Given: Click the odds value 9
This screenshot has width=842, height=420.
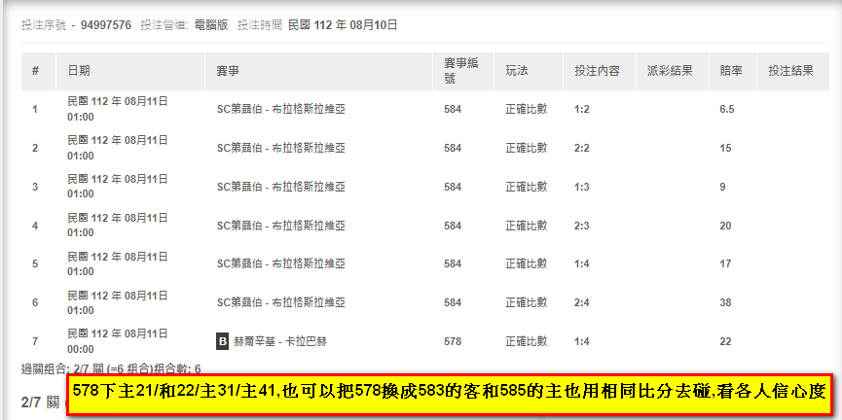Looking at the screenshot, I should point(723,187).
